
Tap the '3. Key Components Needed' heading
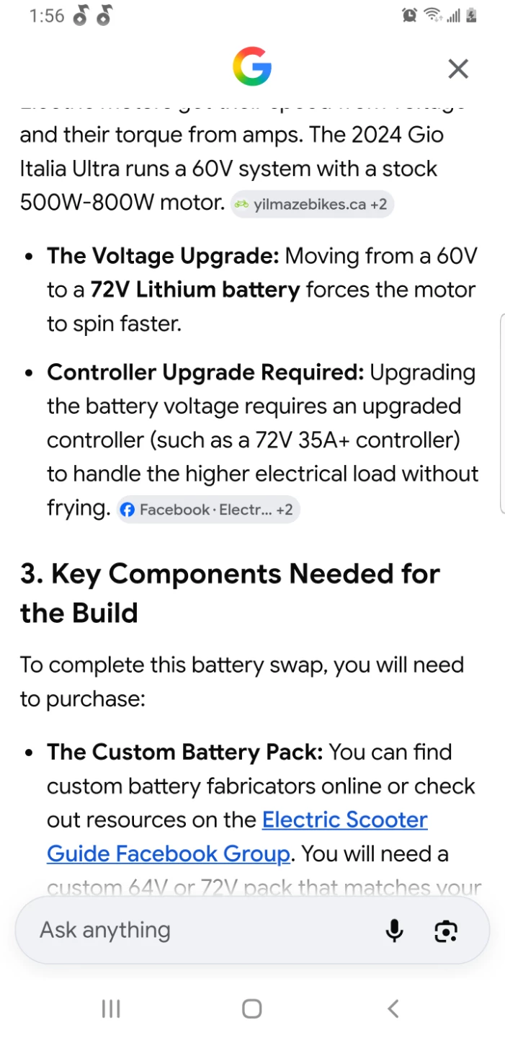[230, 593]
